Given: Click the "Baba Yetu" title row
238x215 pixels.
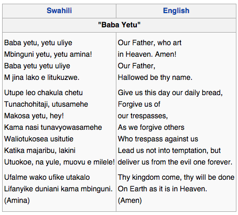Looking at the screenshot, I should pyautogui.click(x=119, y=25).
